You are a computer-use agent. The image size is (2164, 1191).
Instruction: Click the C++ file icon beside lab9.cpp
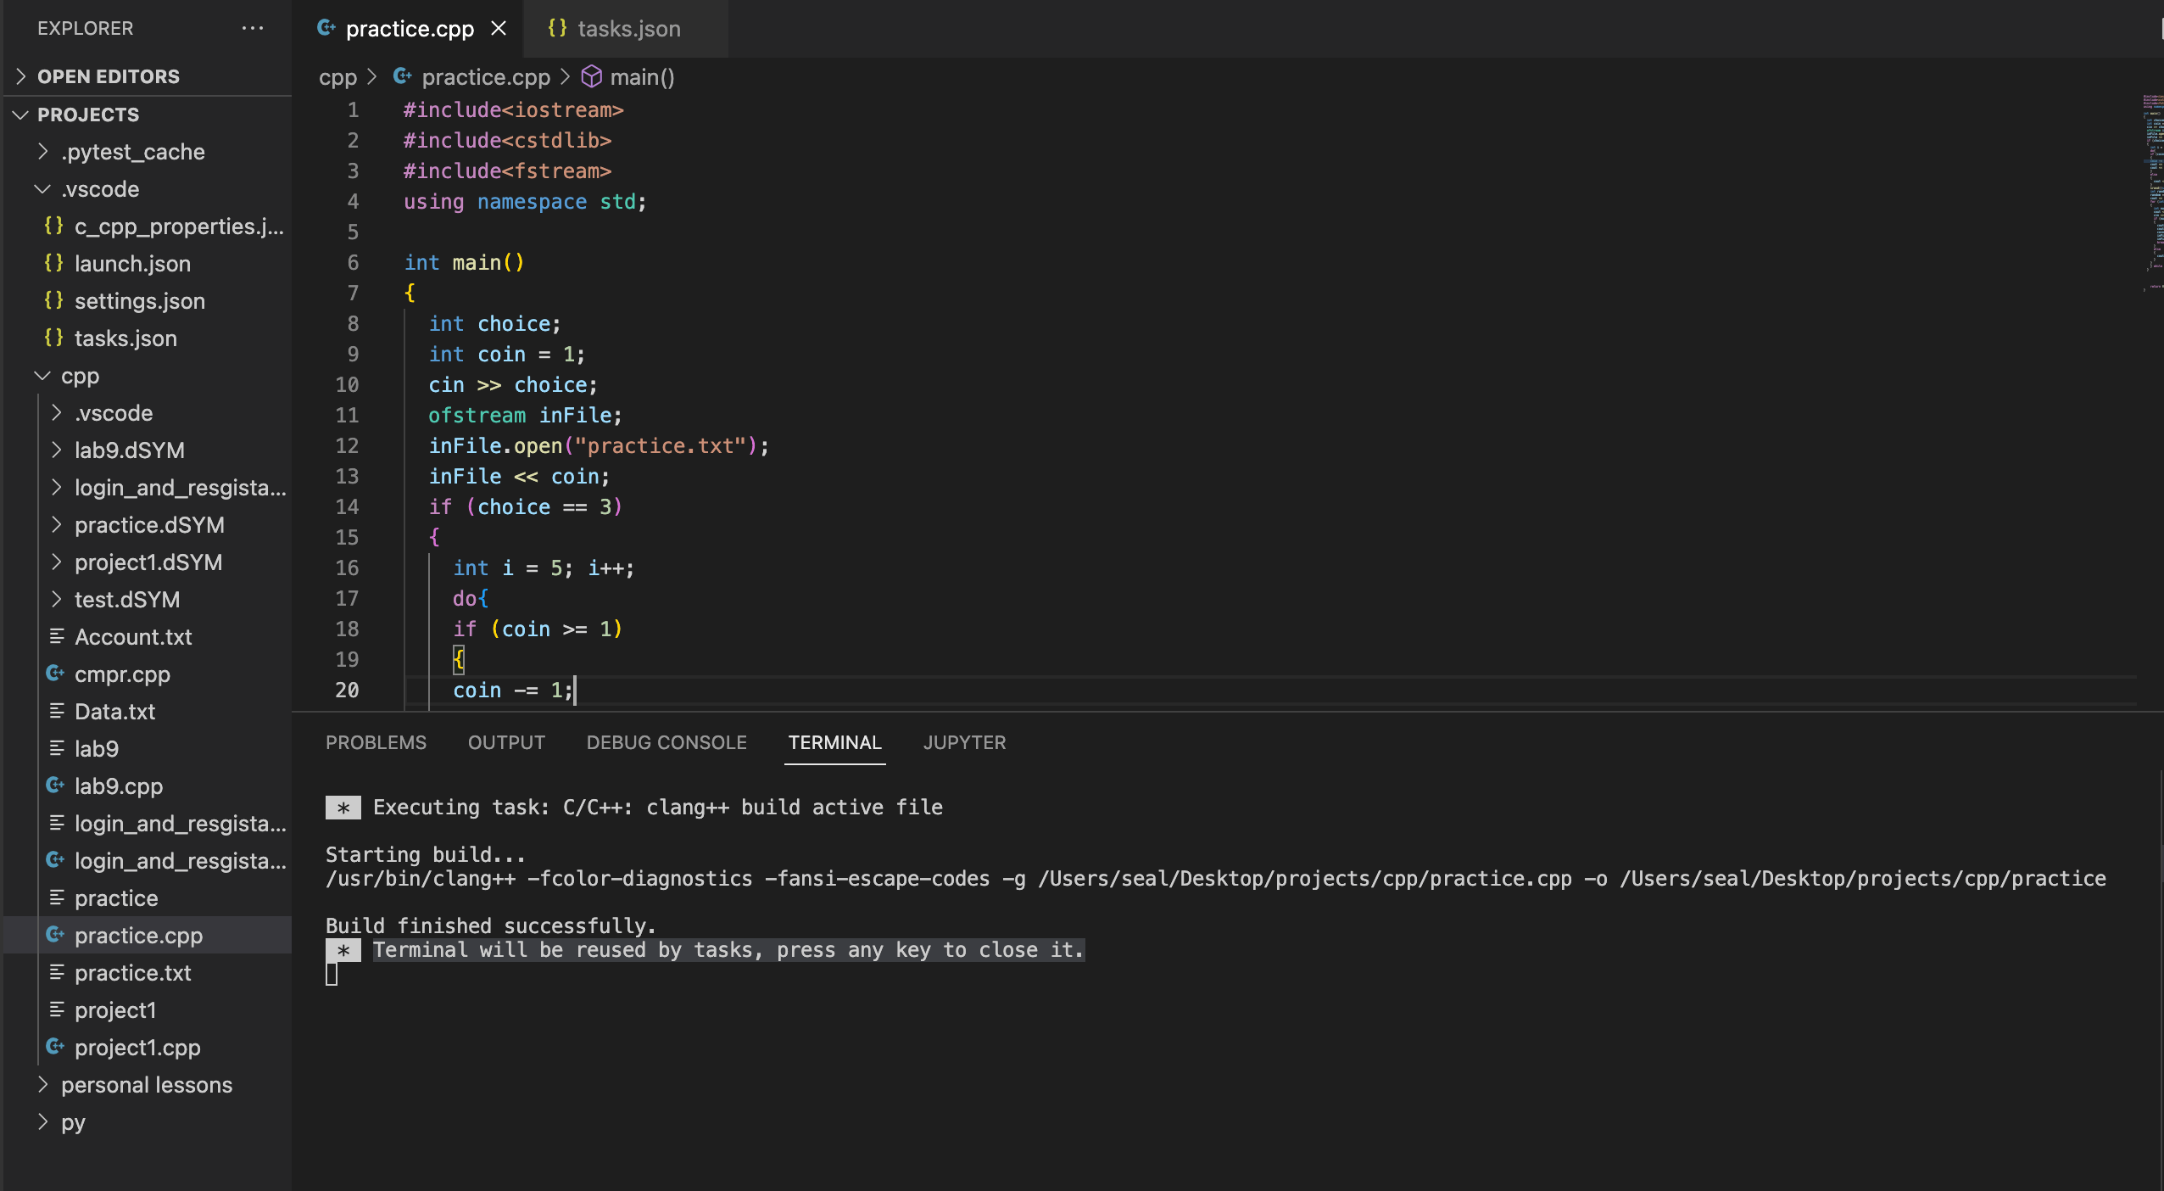pos(55,786)
